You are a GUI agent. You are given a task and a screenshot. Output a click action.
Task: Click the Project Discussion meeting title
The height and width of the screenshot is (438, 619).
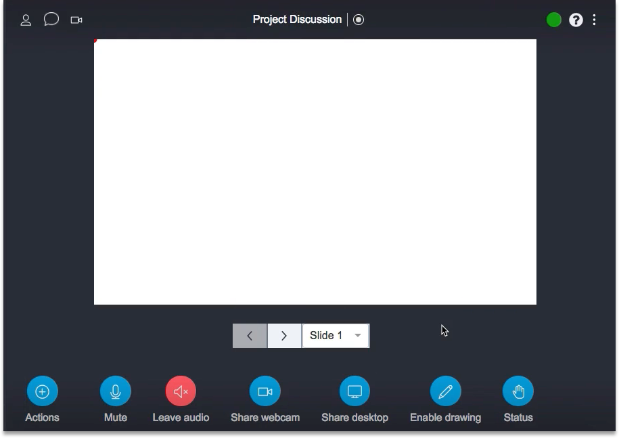(x=297, y=20)
